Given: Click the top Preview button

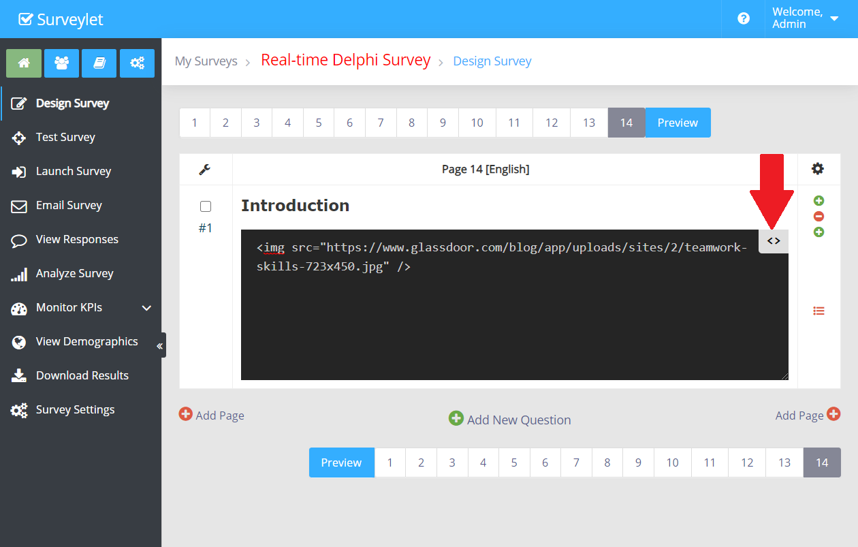Looking at the screenshot, I should pyautogui.click(x=678, y=123).
